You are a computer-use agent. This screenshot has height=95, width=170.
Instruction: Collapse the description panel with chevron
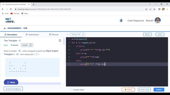tap(67, 35)
